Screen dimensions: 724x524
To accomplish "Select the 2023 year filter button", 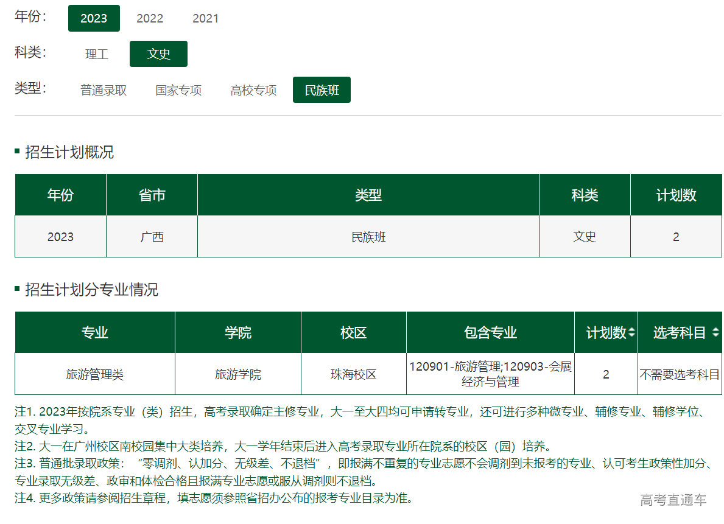I will [x=94, y=18].
